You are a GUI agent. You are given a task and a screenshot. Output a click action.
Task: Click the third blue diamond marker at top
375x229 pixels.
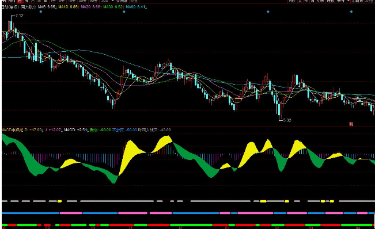(x=268, y=12)
